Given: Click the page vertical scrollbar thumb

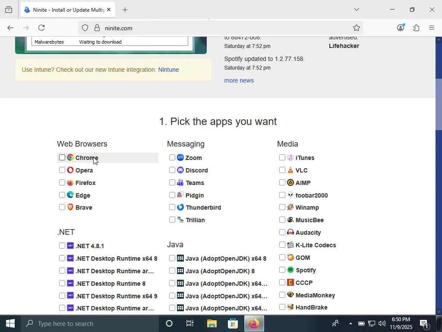Looking at the screenshot, I should pyautogui.click(x=439, y=105).
